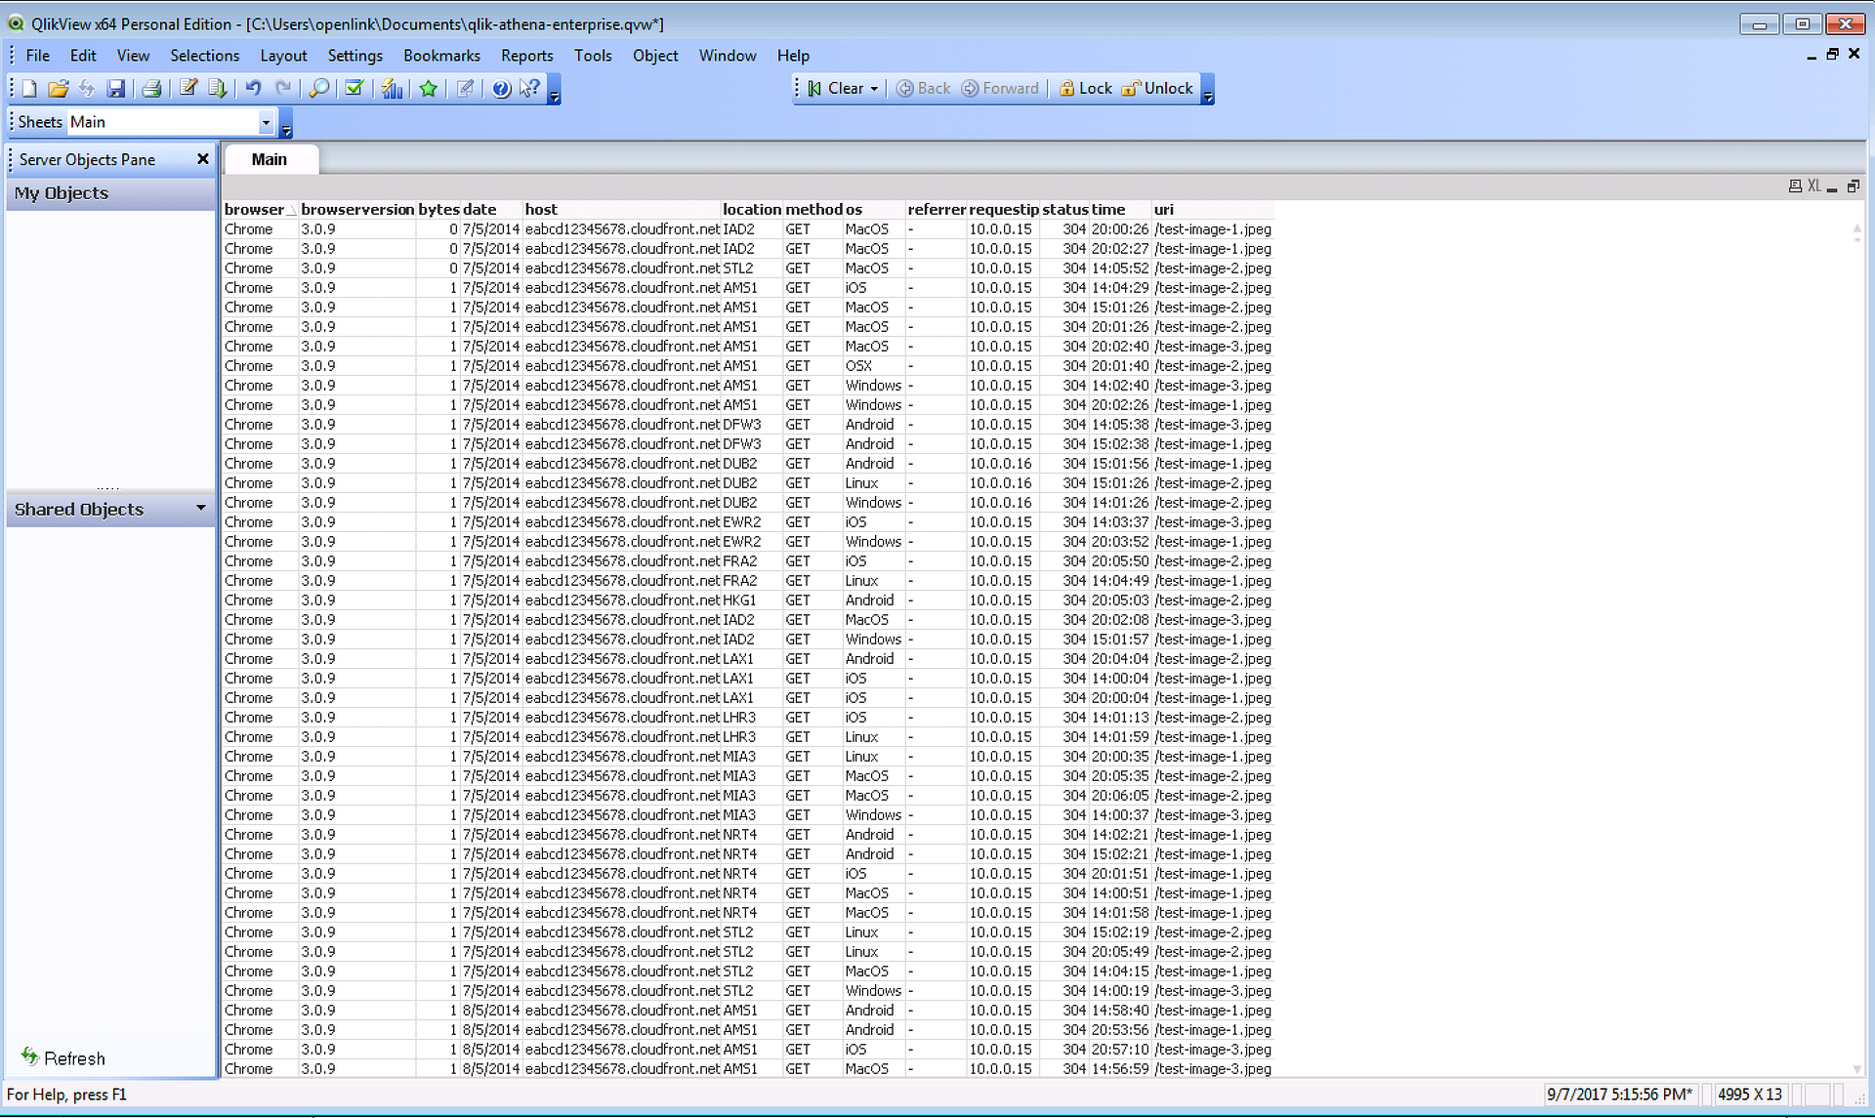Open the Object menu

click(655, 56)
